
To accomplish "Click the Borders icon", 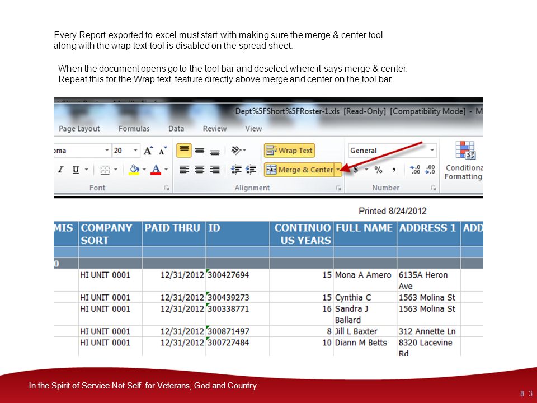I will [x=105, y=170].
